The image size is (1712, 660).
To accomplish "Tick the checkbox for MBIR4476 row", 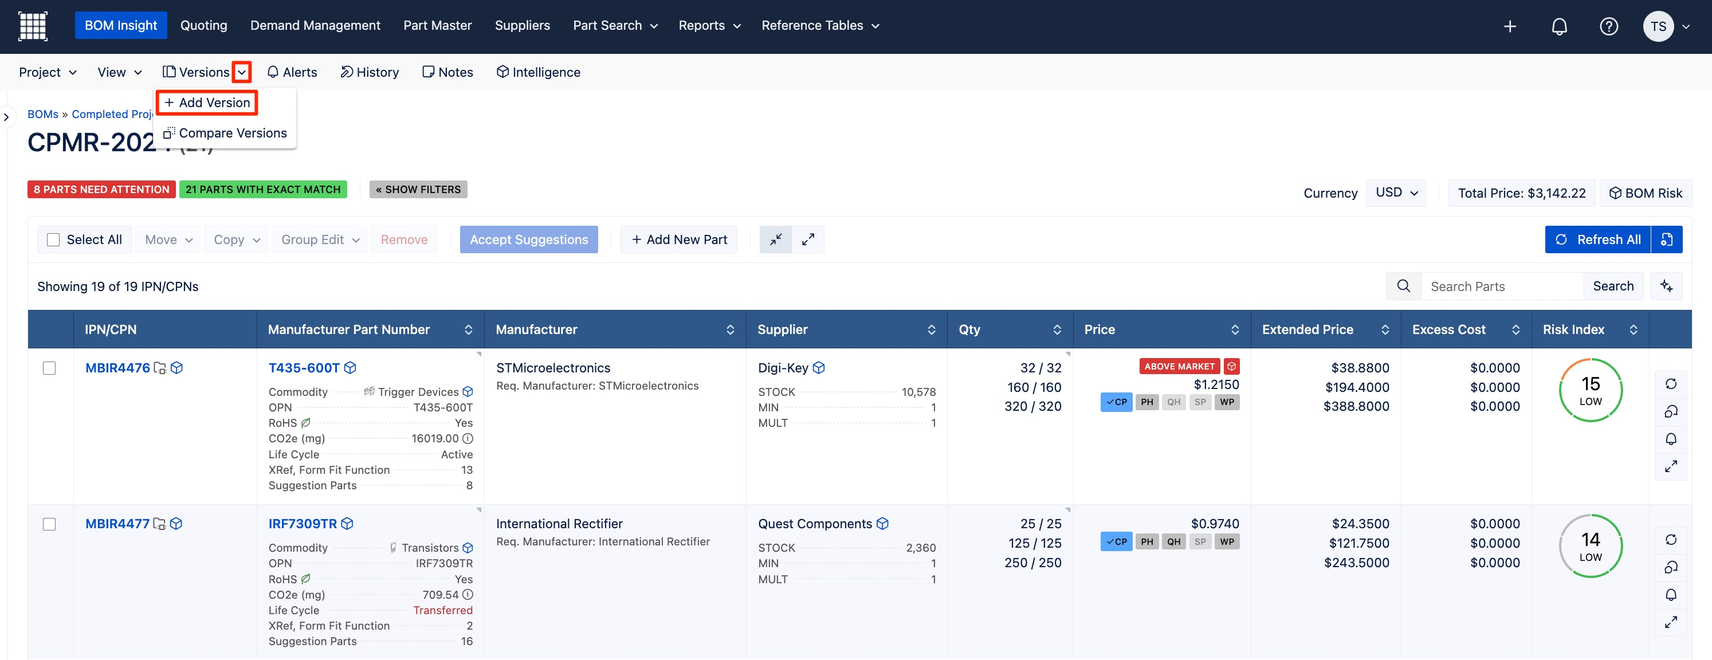I will click(49, 368).
